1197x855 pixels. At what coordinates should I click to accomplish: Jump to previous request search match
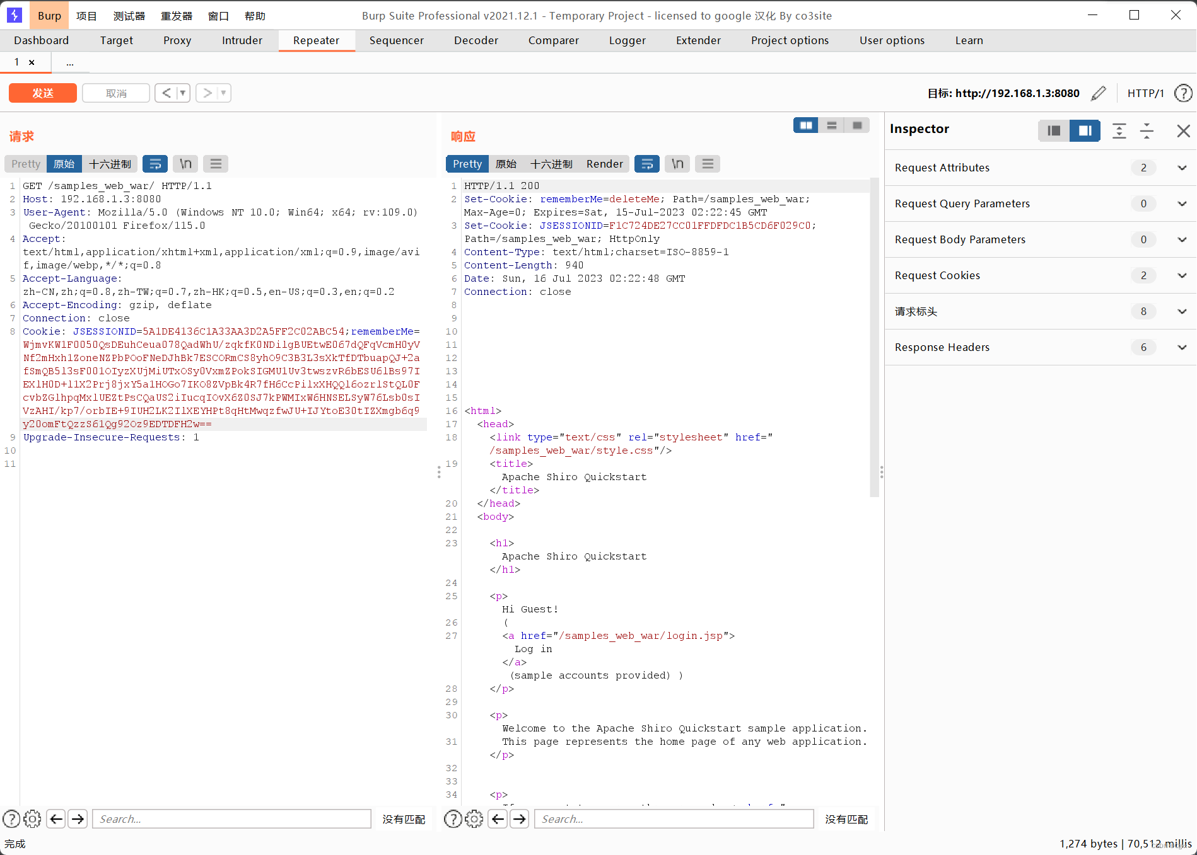tap(56, 819)
